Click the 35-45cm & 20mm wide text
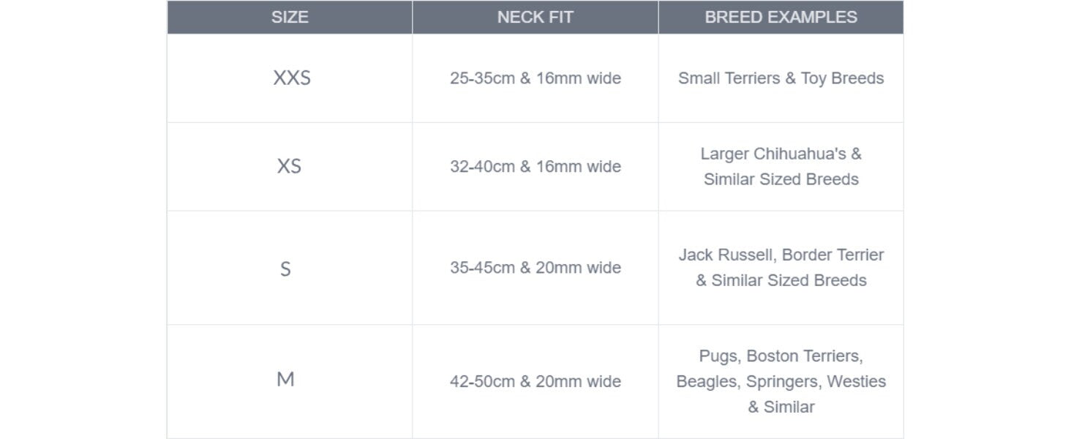1071x439 pixels. [x=535, y=268]
